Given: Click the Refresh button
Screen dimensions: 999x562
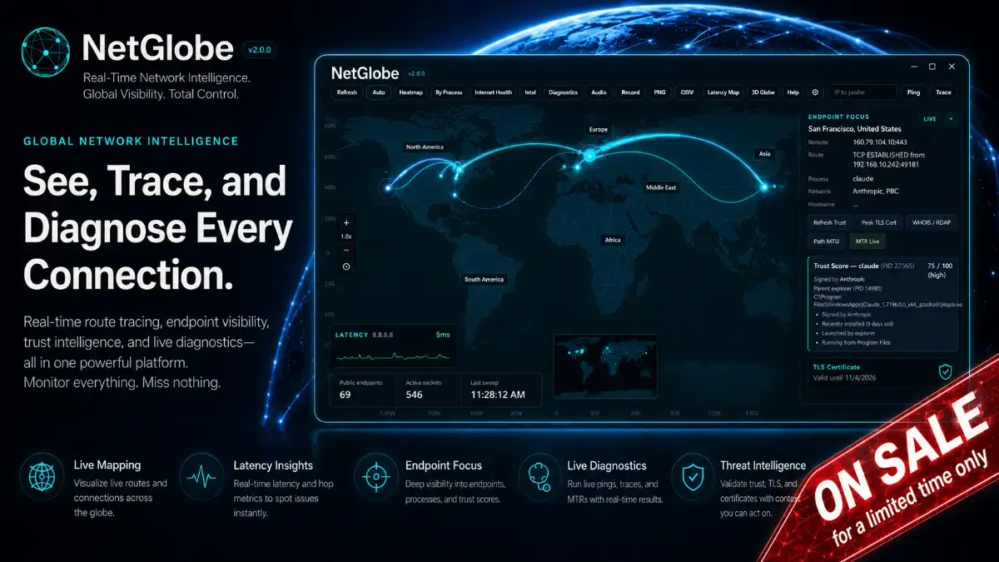Looking at the screenshot, I should pos(347,92).
